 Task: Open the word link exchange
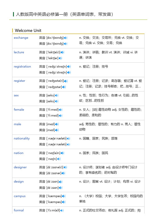click(21, 38)
